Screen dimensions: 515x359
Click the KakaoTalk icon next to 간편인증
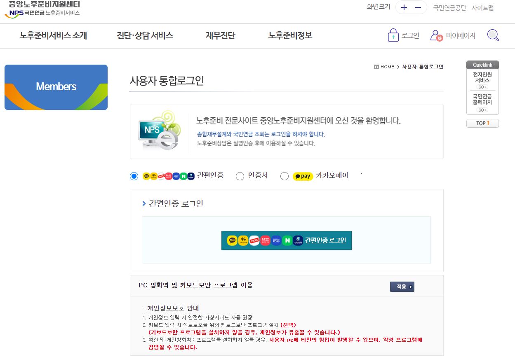(x=146, y=176)
